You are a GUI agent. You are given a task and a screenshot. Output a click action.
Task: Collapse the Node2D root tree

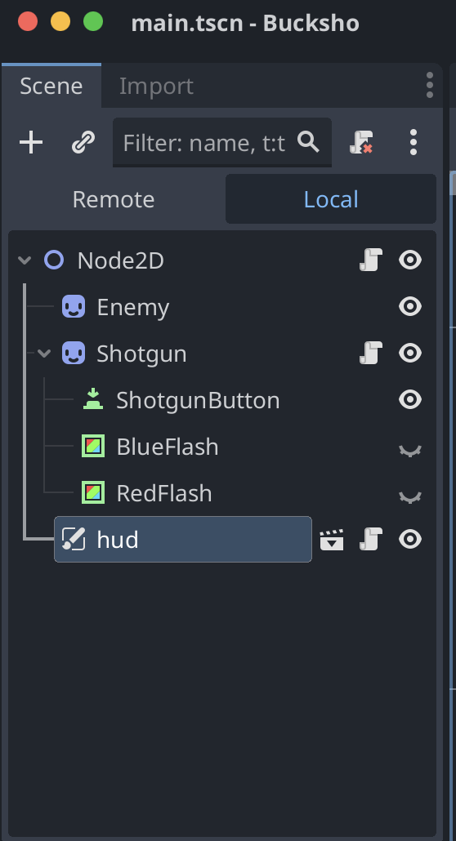point(25,260)
